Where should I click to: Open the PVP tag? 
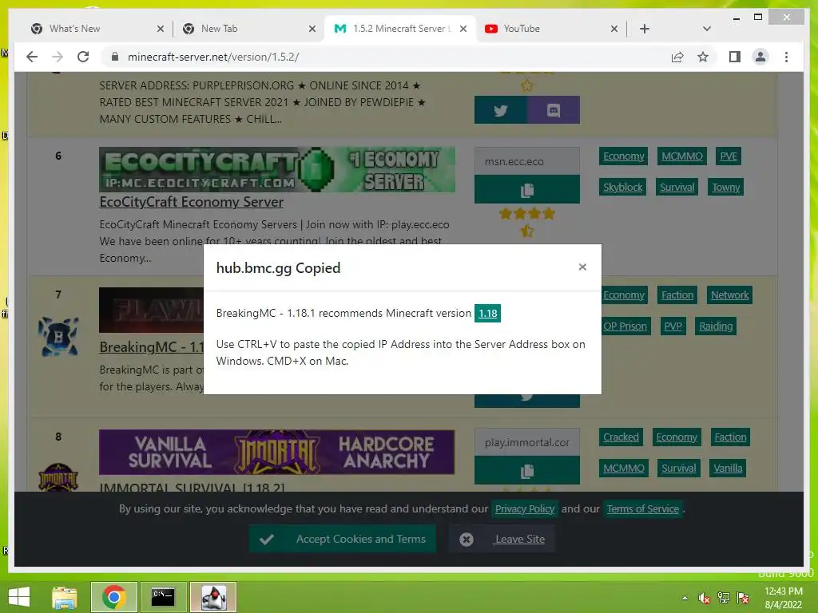[673, 326]
